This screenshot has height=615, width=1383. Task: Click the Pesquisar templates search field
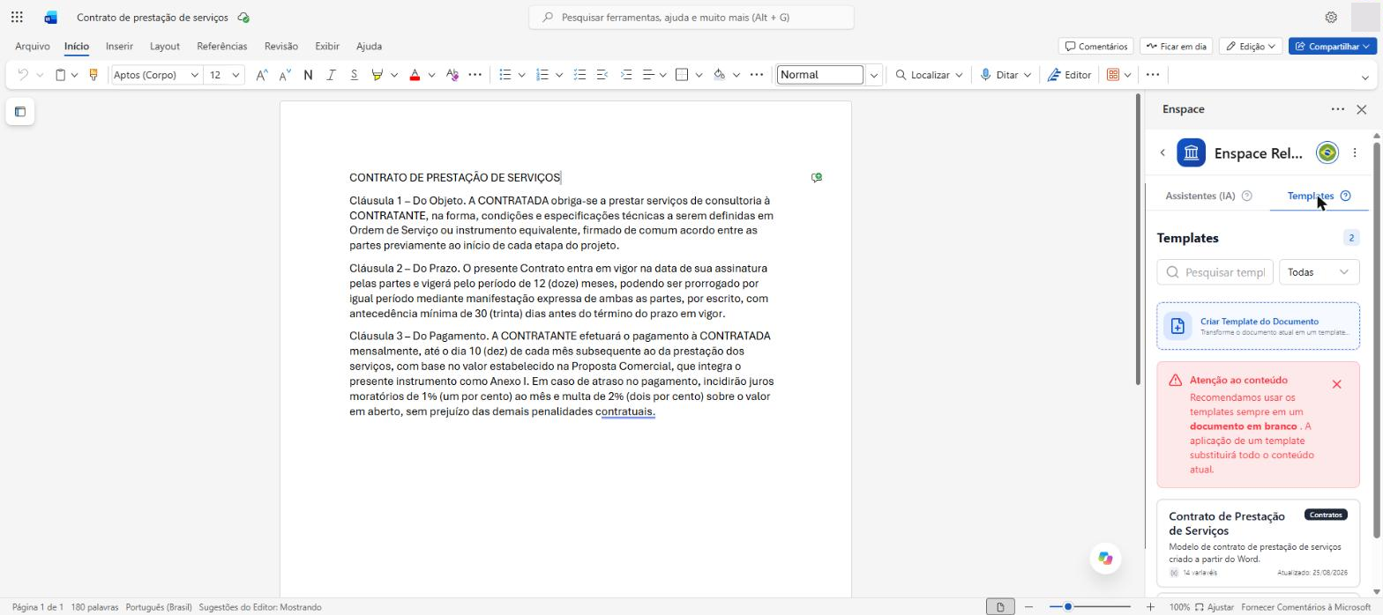[1215, 272]
